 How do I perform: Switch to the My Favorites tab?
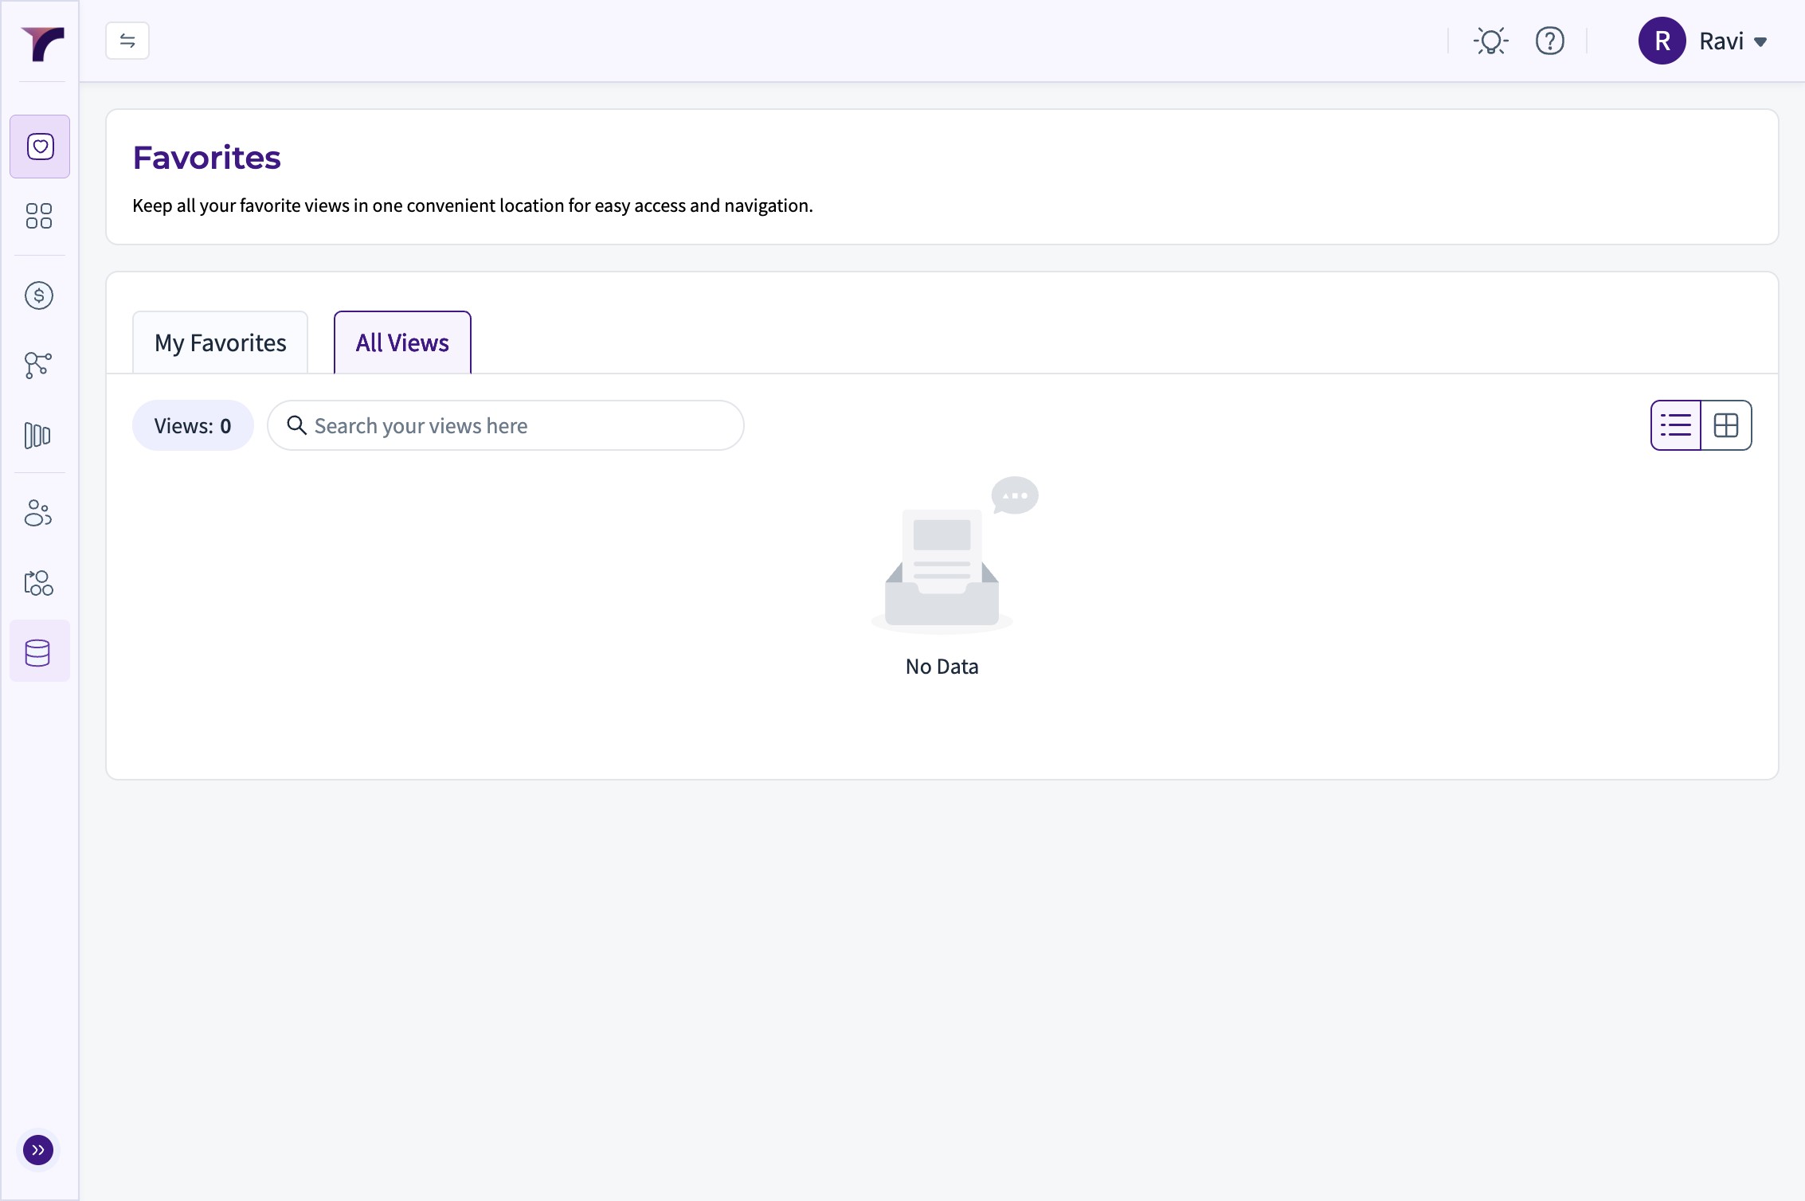click(220, 342)
